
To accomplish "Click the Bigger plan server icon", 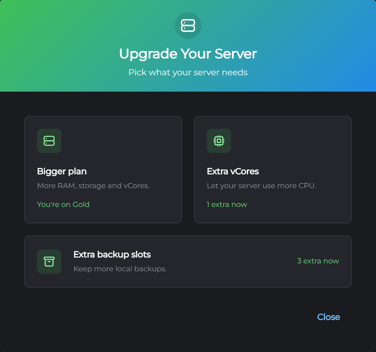I will (x=49, y=141).
